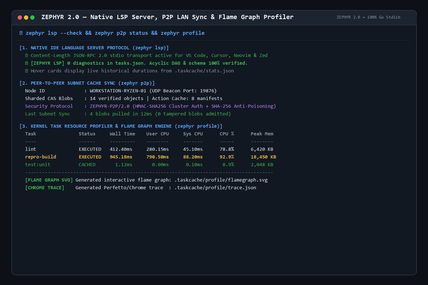Click the test:unit CPU value '8.9%'
Image resolution: width=428 pixels, height=285 pixels.
228,165
